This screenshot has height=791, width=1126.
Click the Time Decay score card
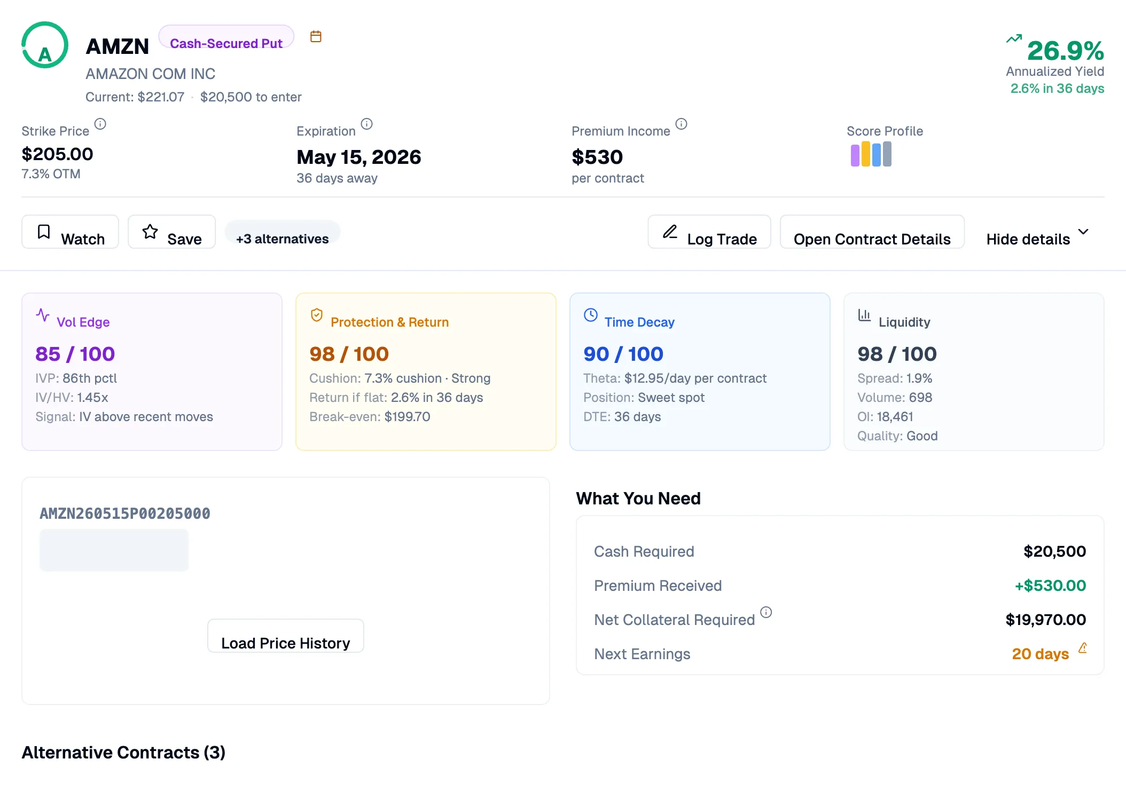coord(700,371)
